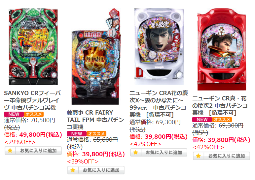
Task: Click the star icon under FAIRY TAIL product
Action: (73, 170)
